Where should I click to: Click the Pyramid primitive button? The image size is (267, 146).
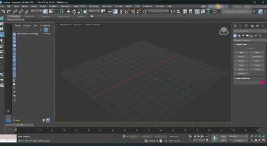coord(257,65)
